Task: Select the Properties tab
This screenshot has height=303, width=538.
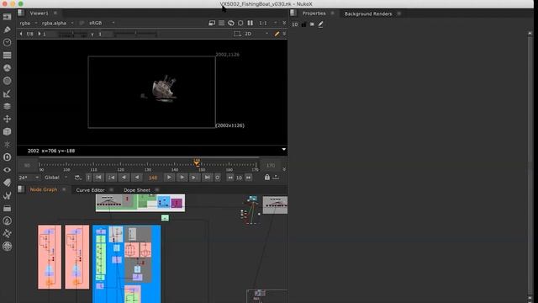Action: point(314,13)
